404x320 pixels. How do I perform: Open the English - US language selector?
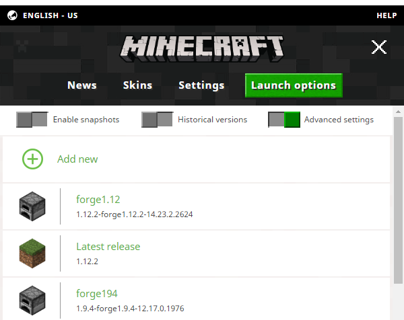tap(50, 15)
